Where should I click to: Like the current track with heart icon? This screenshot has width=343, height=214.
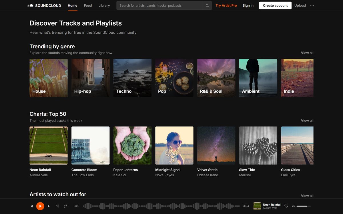[286, 206]
